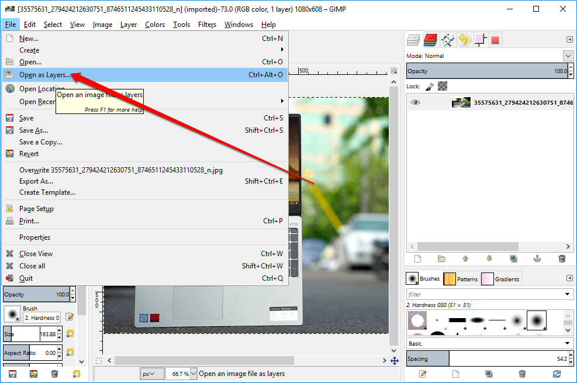The height and width of the screenshot is (383, 577).
Task: Choose Quit in the File menu
Action: (145, 278)
